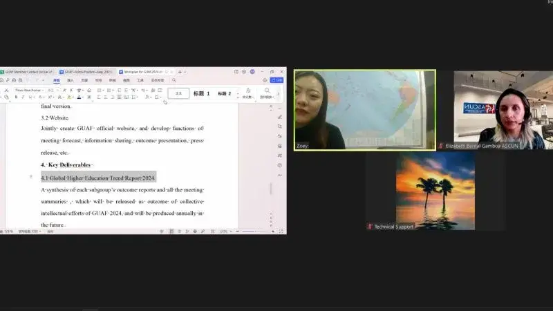The height and width of the screenshot is (311, 553).
Task: Click the Cut scissors icon
Action: click(6, 91)
